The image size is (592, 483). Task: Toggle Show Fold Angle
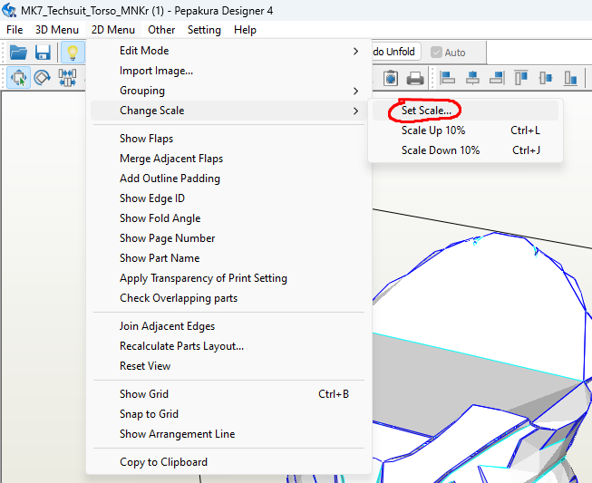coord(228,218)
